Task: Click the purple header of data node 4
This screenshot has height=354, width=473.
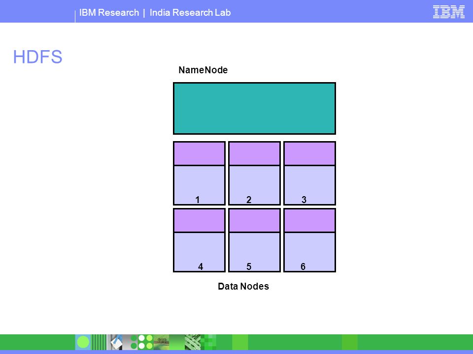Action: click(199, 221)
